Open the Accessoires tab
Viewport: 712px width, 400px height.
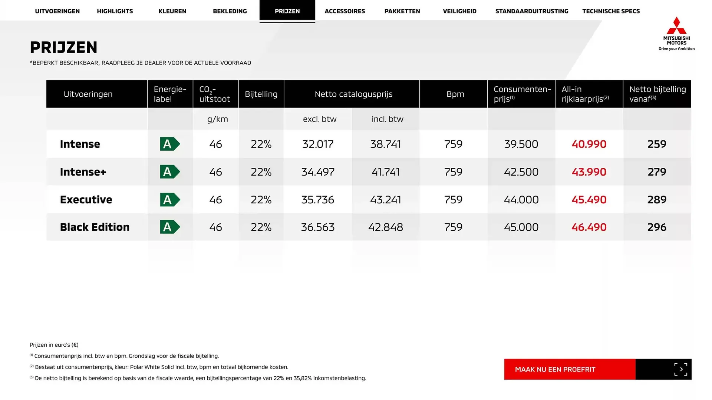click(x=345, y=11)
